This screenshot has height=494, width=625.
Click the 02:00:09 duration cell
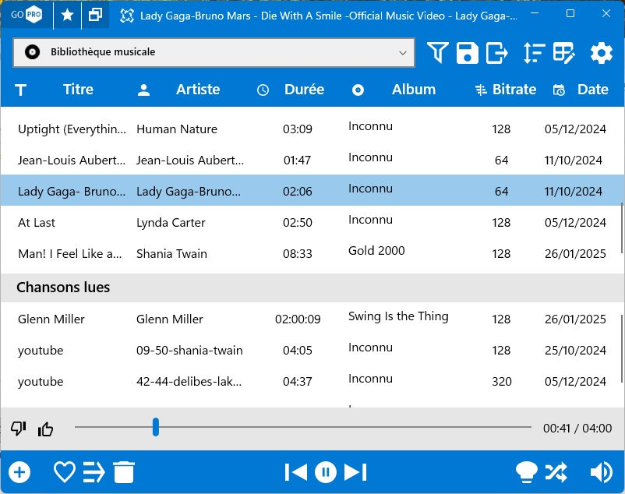tap(298, 319)
